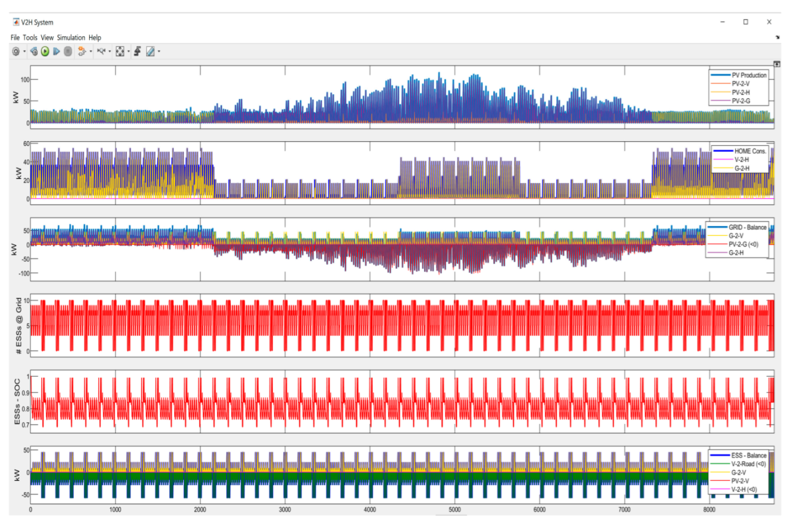787x523 pixels.
Task: Open the File menu
Action: (15, 37)
